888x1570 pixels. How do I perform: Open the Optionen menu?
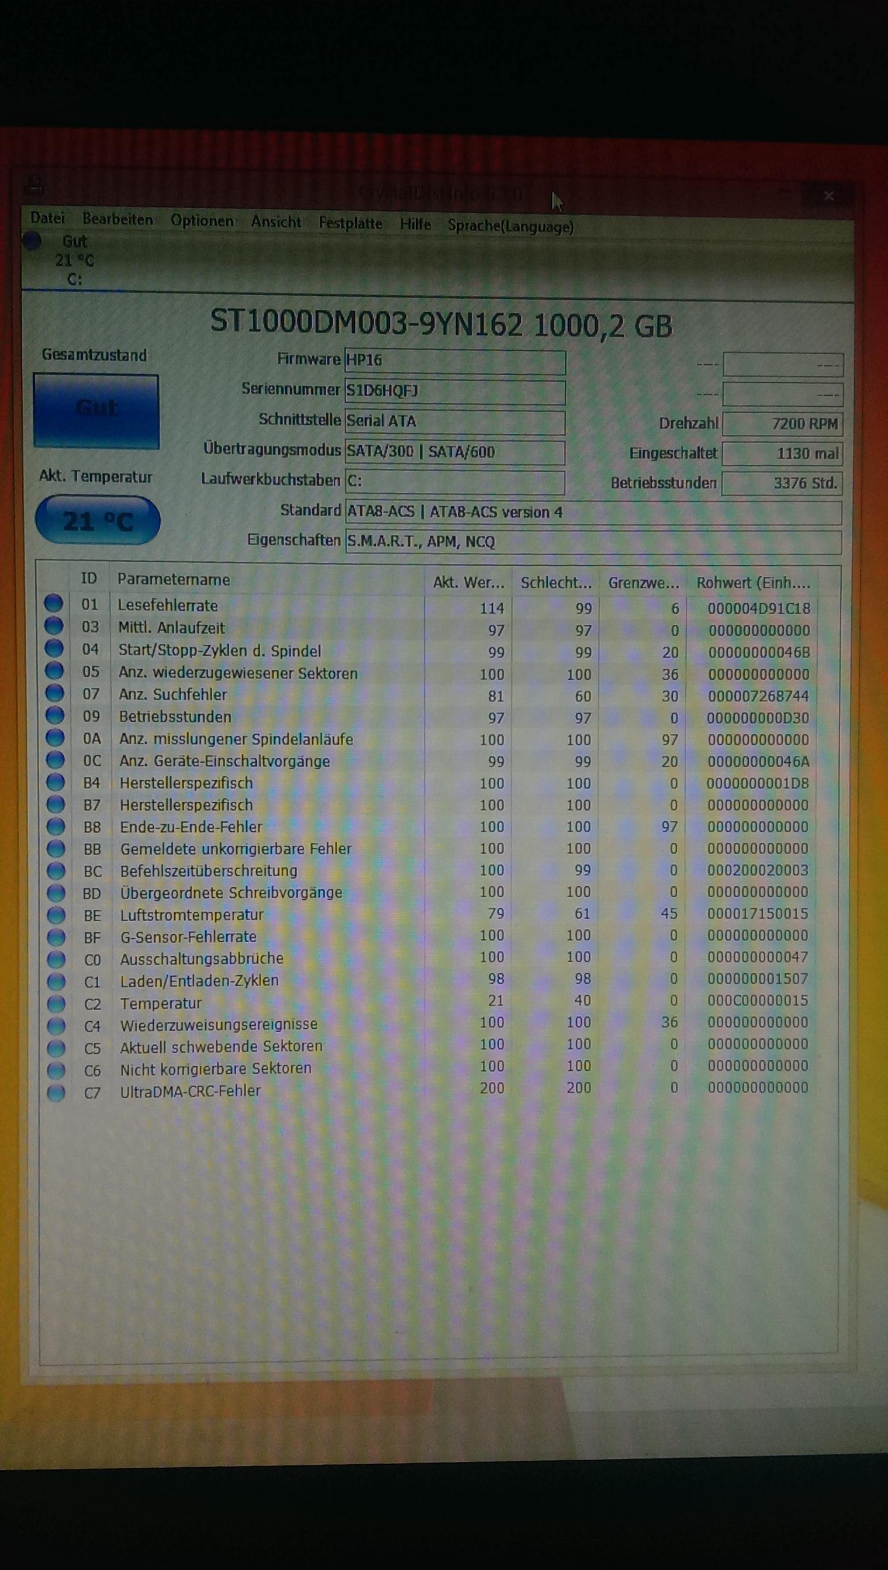click(202, 220)
